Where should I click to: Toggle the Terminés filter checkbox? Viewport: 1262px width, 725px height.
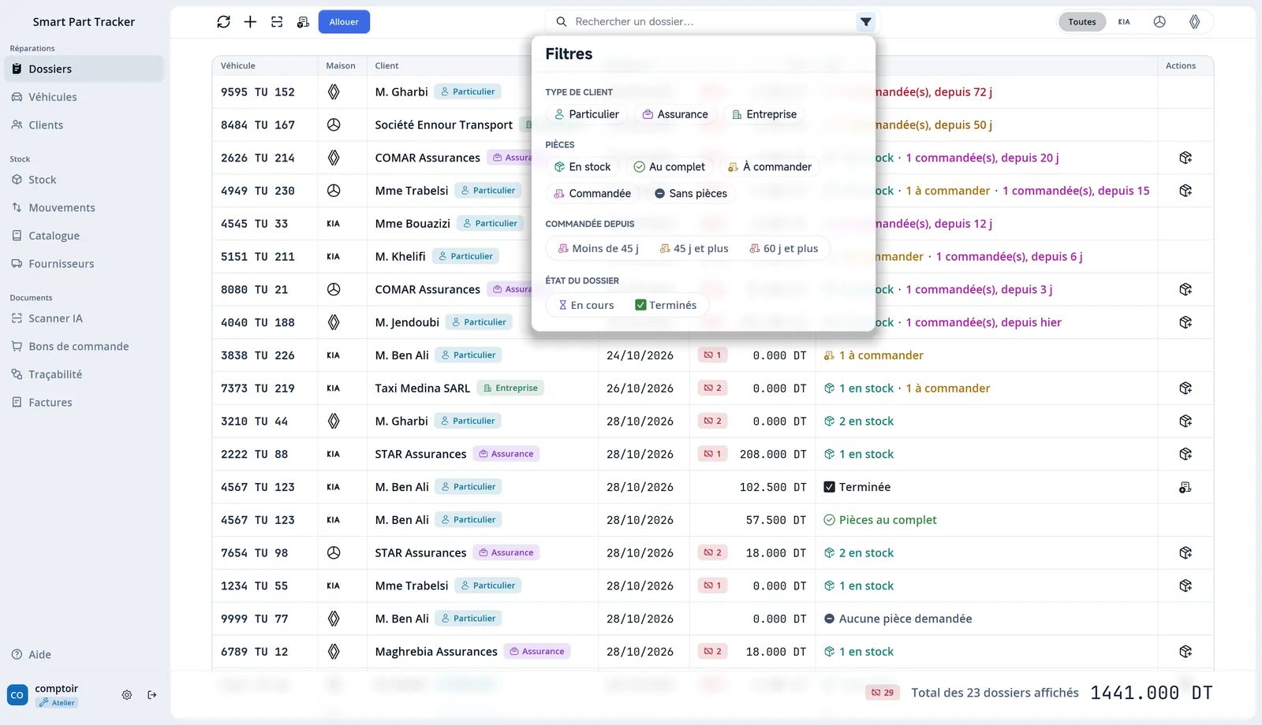(x=666, y=305)
